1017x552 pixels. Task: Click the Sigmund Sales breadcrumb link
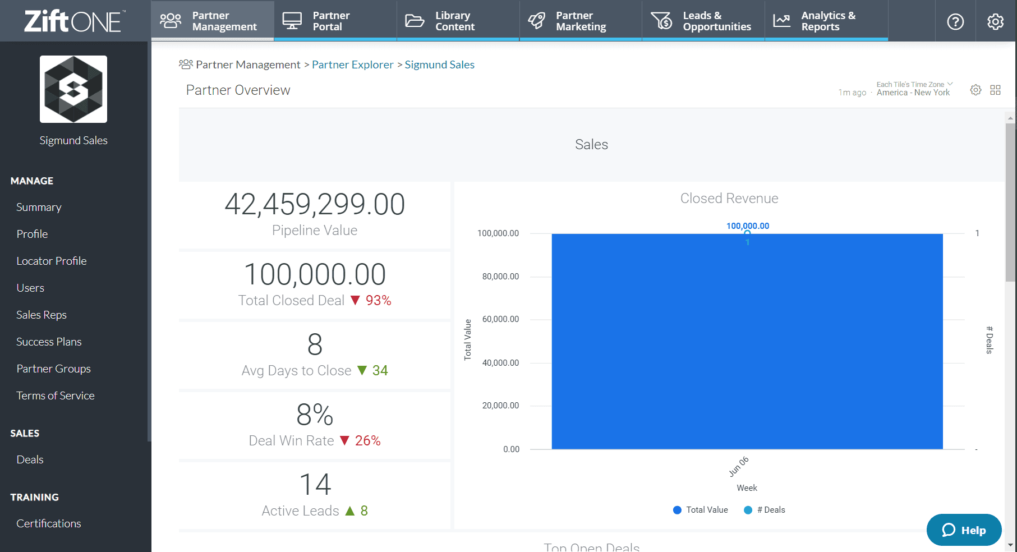tap(439, 65)
